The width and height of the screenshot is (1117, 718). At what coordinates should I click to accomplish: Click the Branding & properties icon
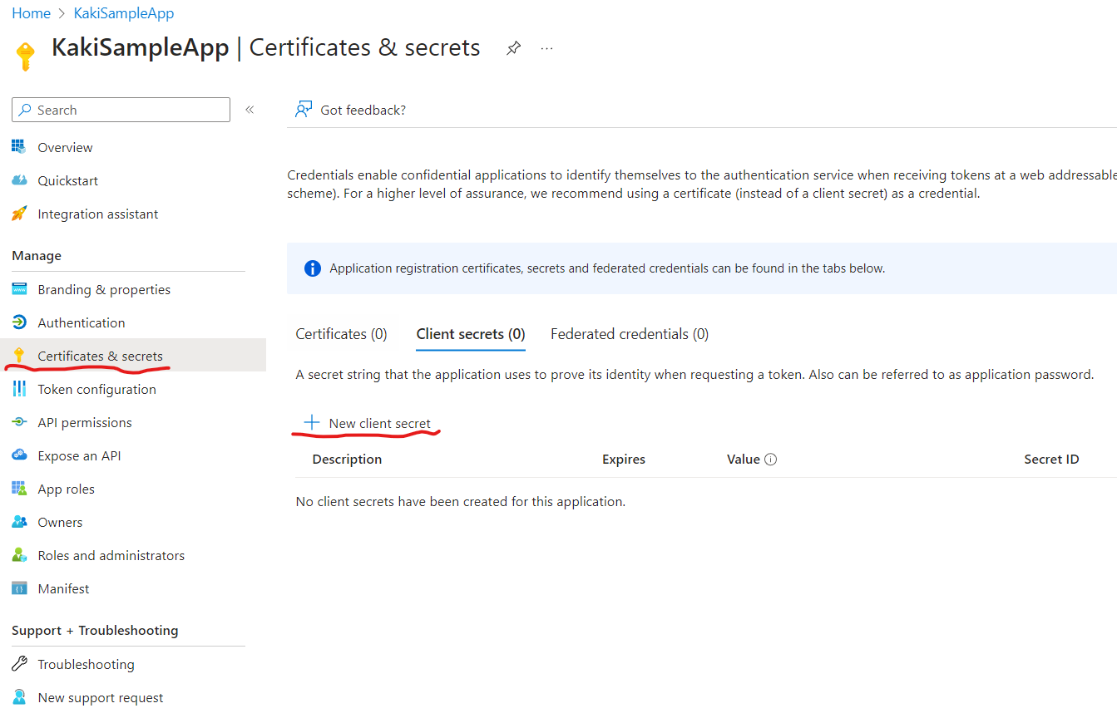tap(19, 289)
